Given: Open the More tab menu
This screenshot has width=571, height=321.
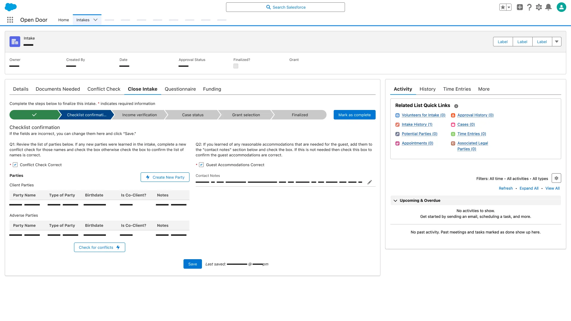Looking at the screenshot, I should coord(484,89).
